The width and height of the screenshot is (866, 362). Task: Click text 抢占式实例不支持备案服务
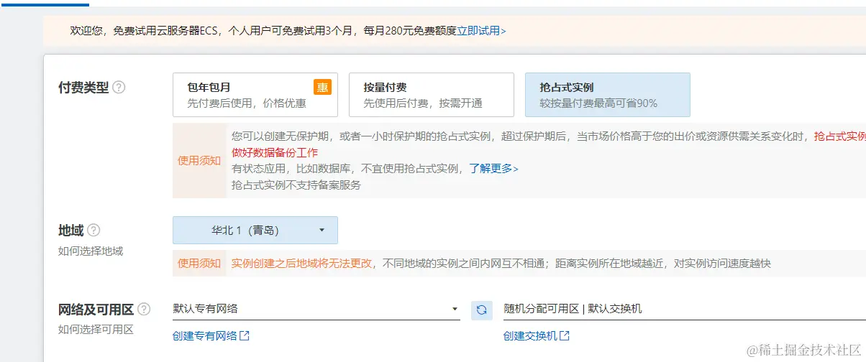[x=296, y=185]
